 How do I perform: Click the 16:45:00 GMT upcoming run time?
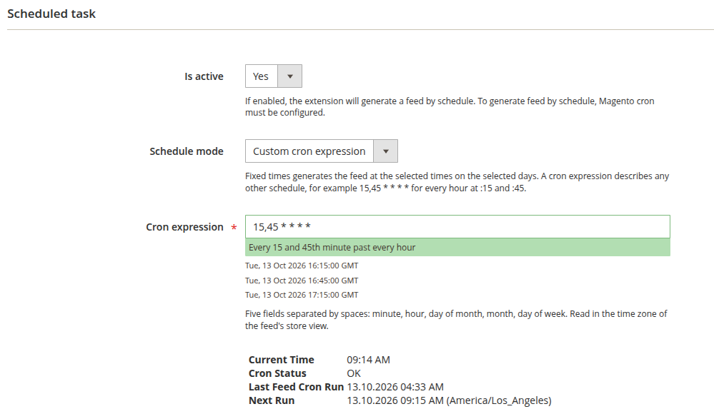[302, 281]
